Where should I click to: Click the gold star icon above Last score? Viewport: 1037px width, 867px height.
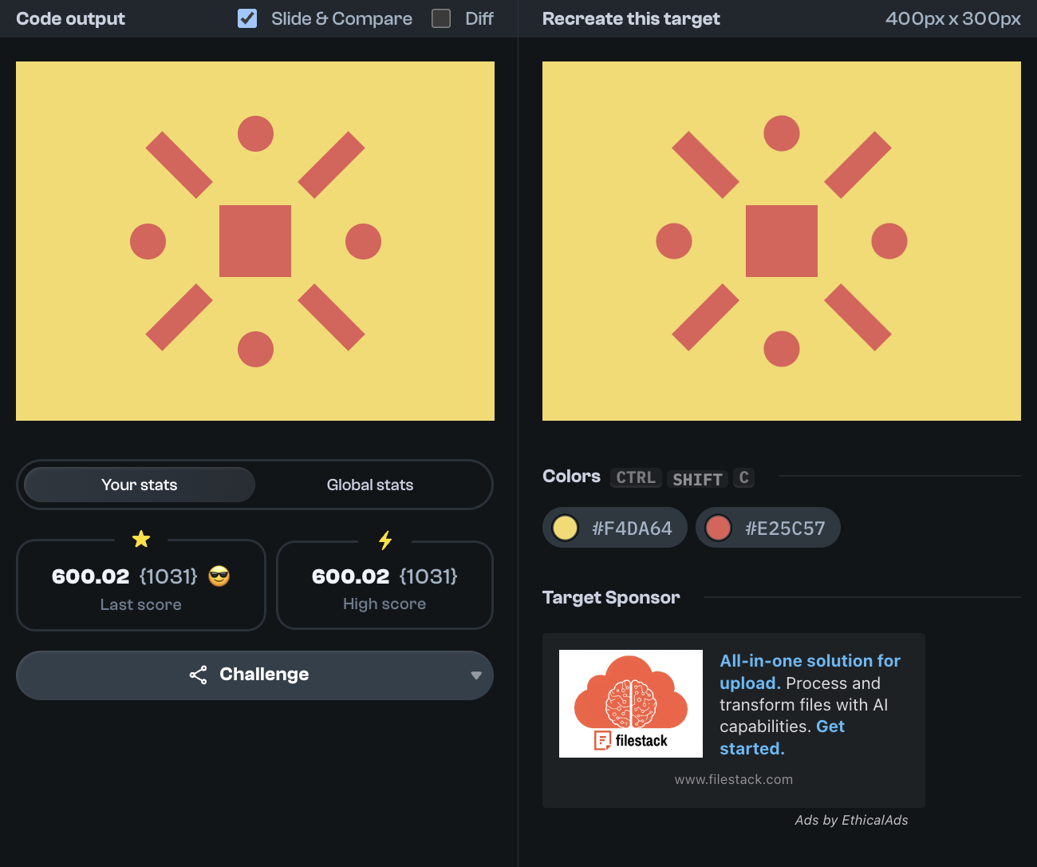(141, 540)
